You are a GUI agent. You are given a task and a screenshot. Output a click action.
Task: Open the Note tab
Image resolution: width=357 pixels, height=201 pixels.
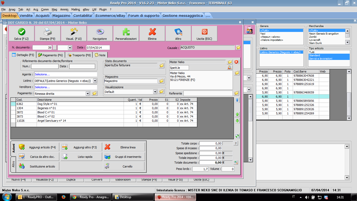pos(100,55)
